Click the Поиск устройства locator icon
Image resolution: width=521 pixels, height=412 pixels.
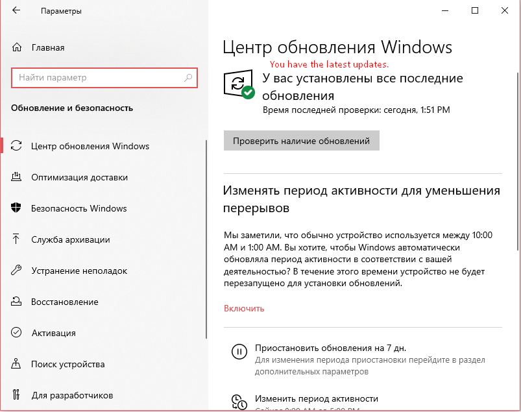click(x=16, y=364)
